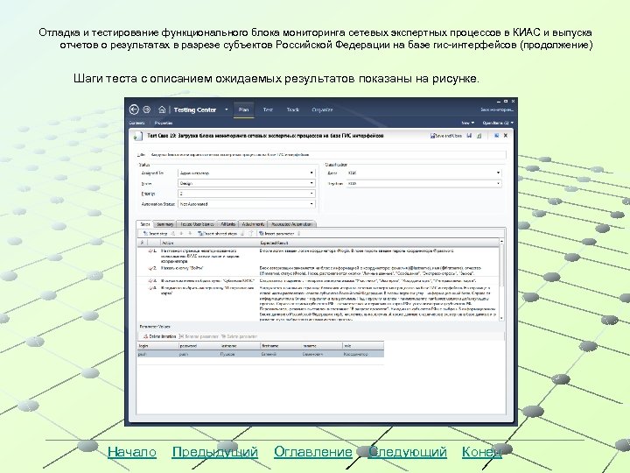Select the Associated Automation tab
The height and width of the screenshot is (473, 630).
pyautogui.click(x=291, y=224)
